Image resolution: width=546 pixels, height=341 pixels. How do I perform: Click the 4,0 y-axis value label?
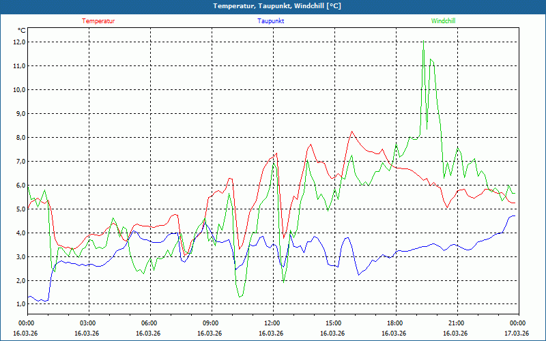[20, 233]
